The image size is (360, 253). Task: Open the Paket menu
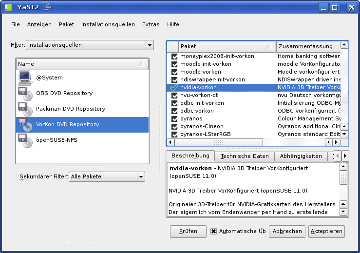[66, 24]
